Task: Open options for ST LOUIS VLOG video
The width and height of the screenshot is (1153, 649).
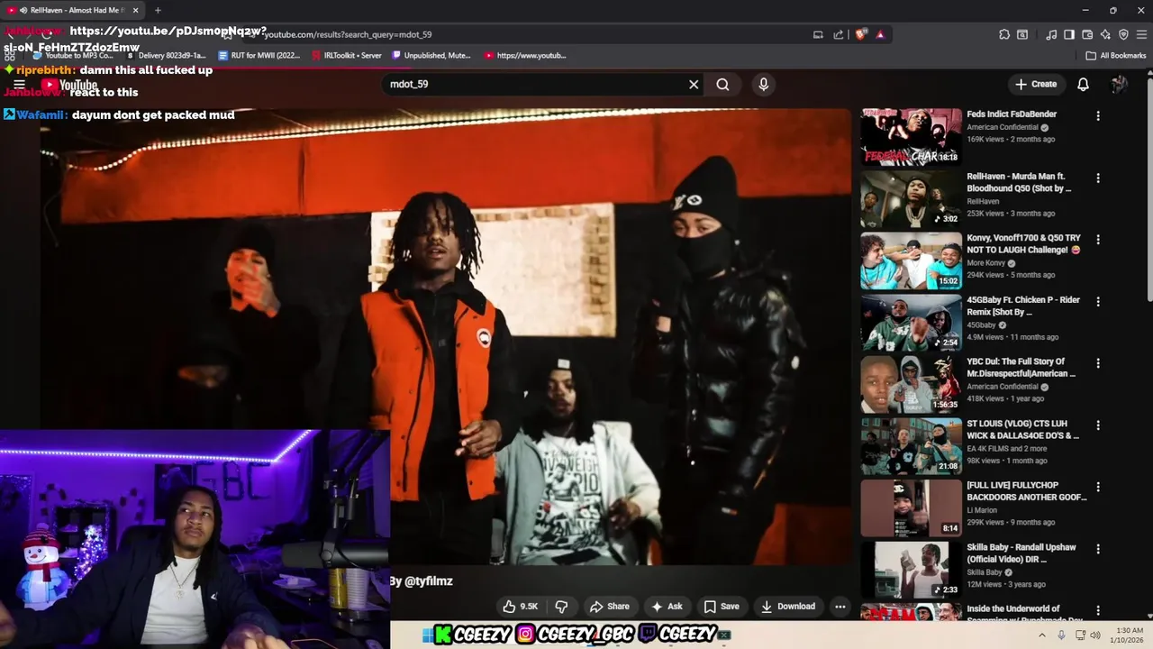Action: pos(1098,425)
